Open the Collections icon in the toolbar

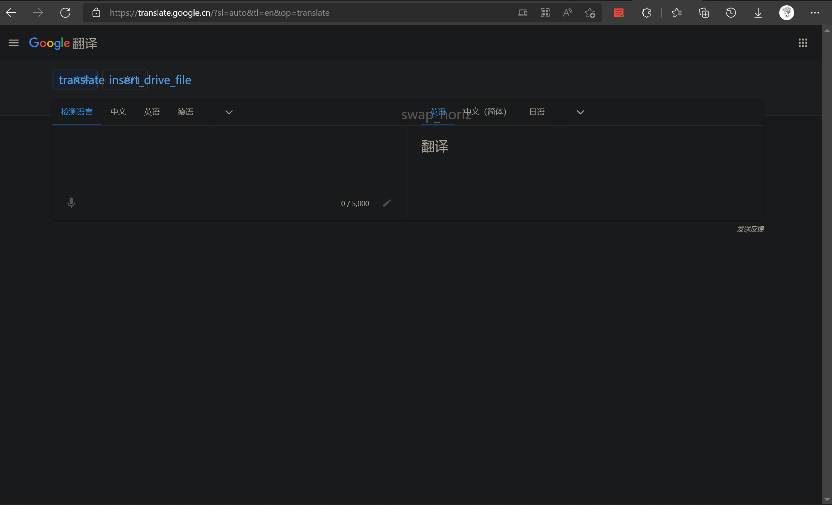[704, 12]
